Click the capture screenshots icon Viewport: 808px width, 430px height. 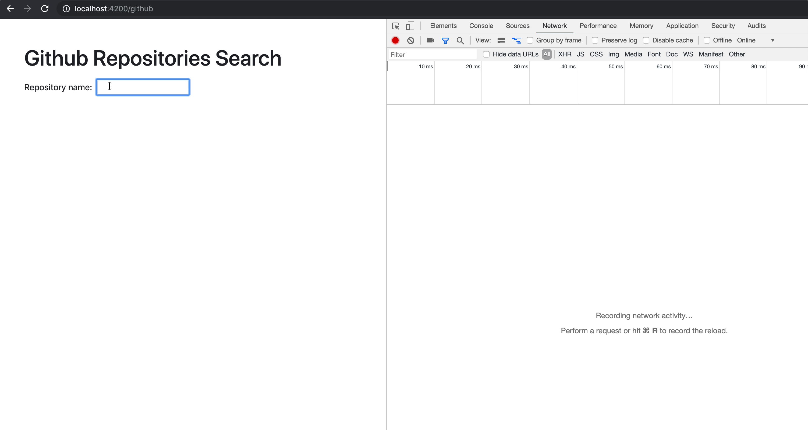pos(431,40)
